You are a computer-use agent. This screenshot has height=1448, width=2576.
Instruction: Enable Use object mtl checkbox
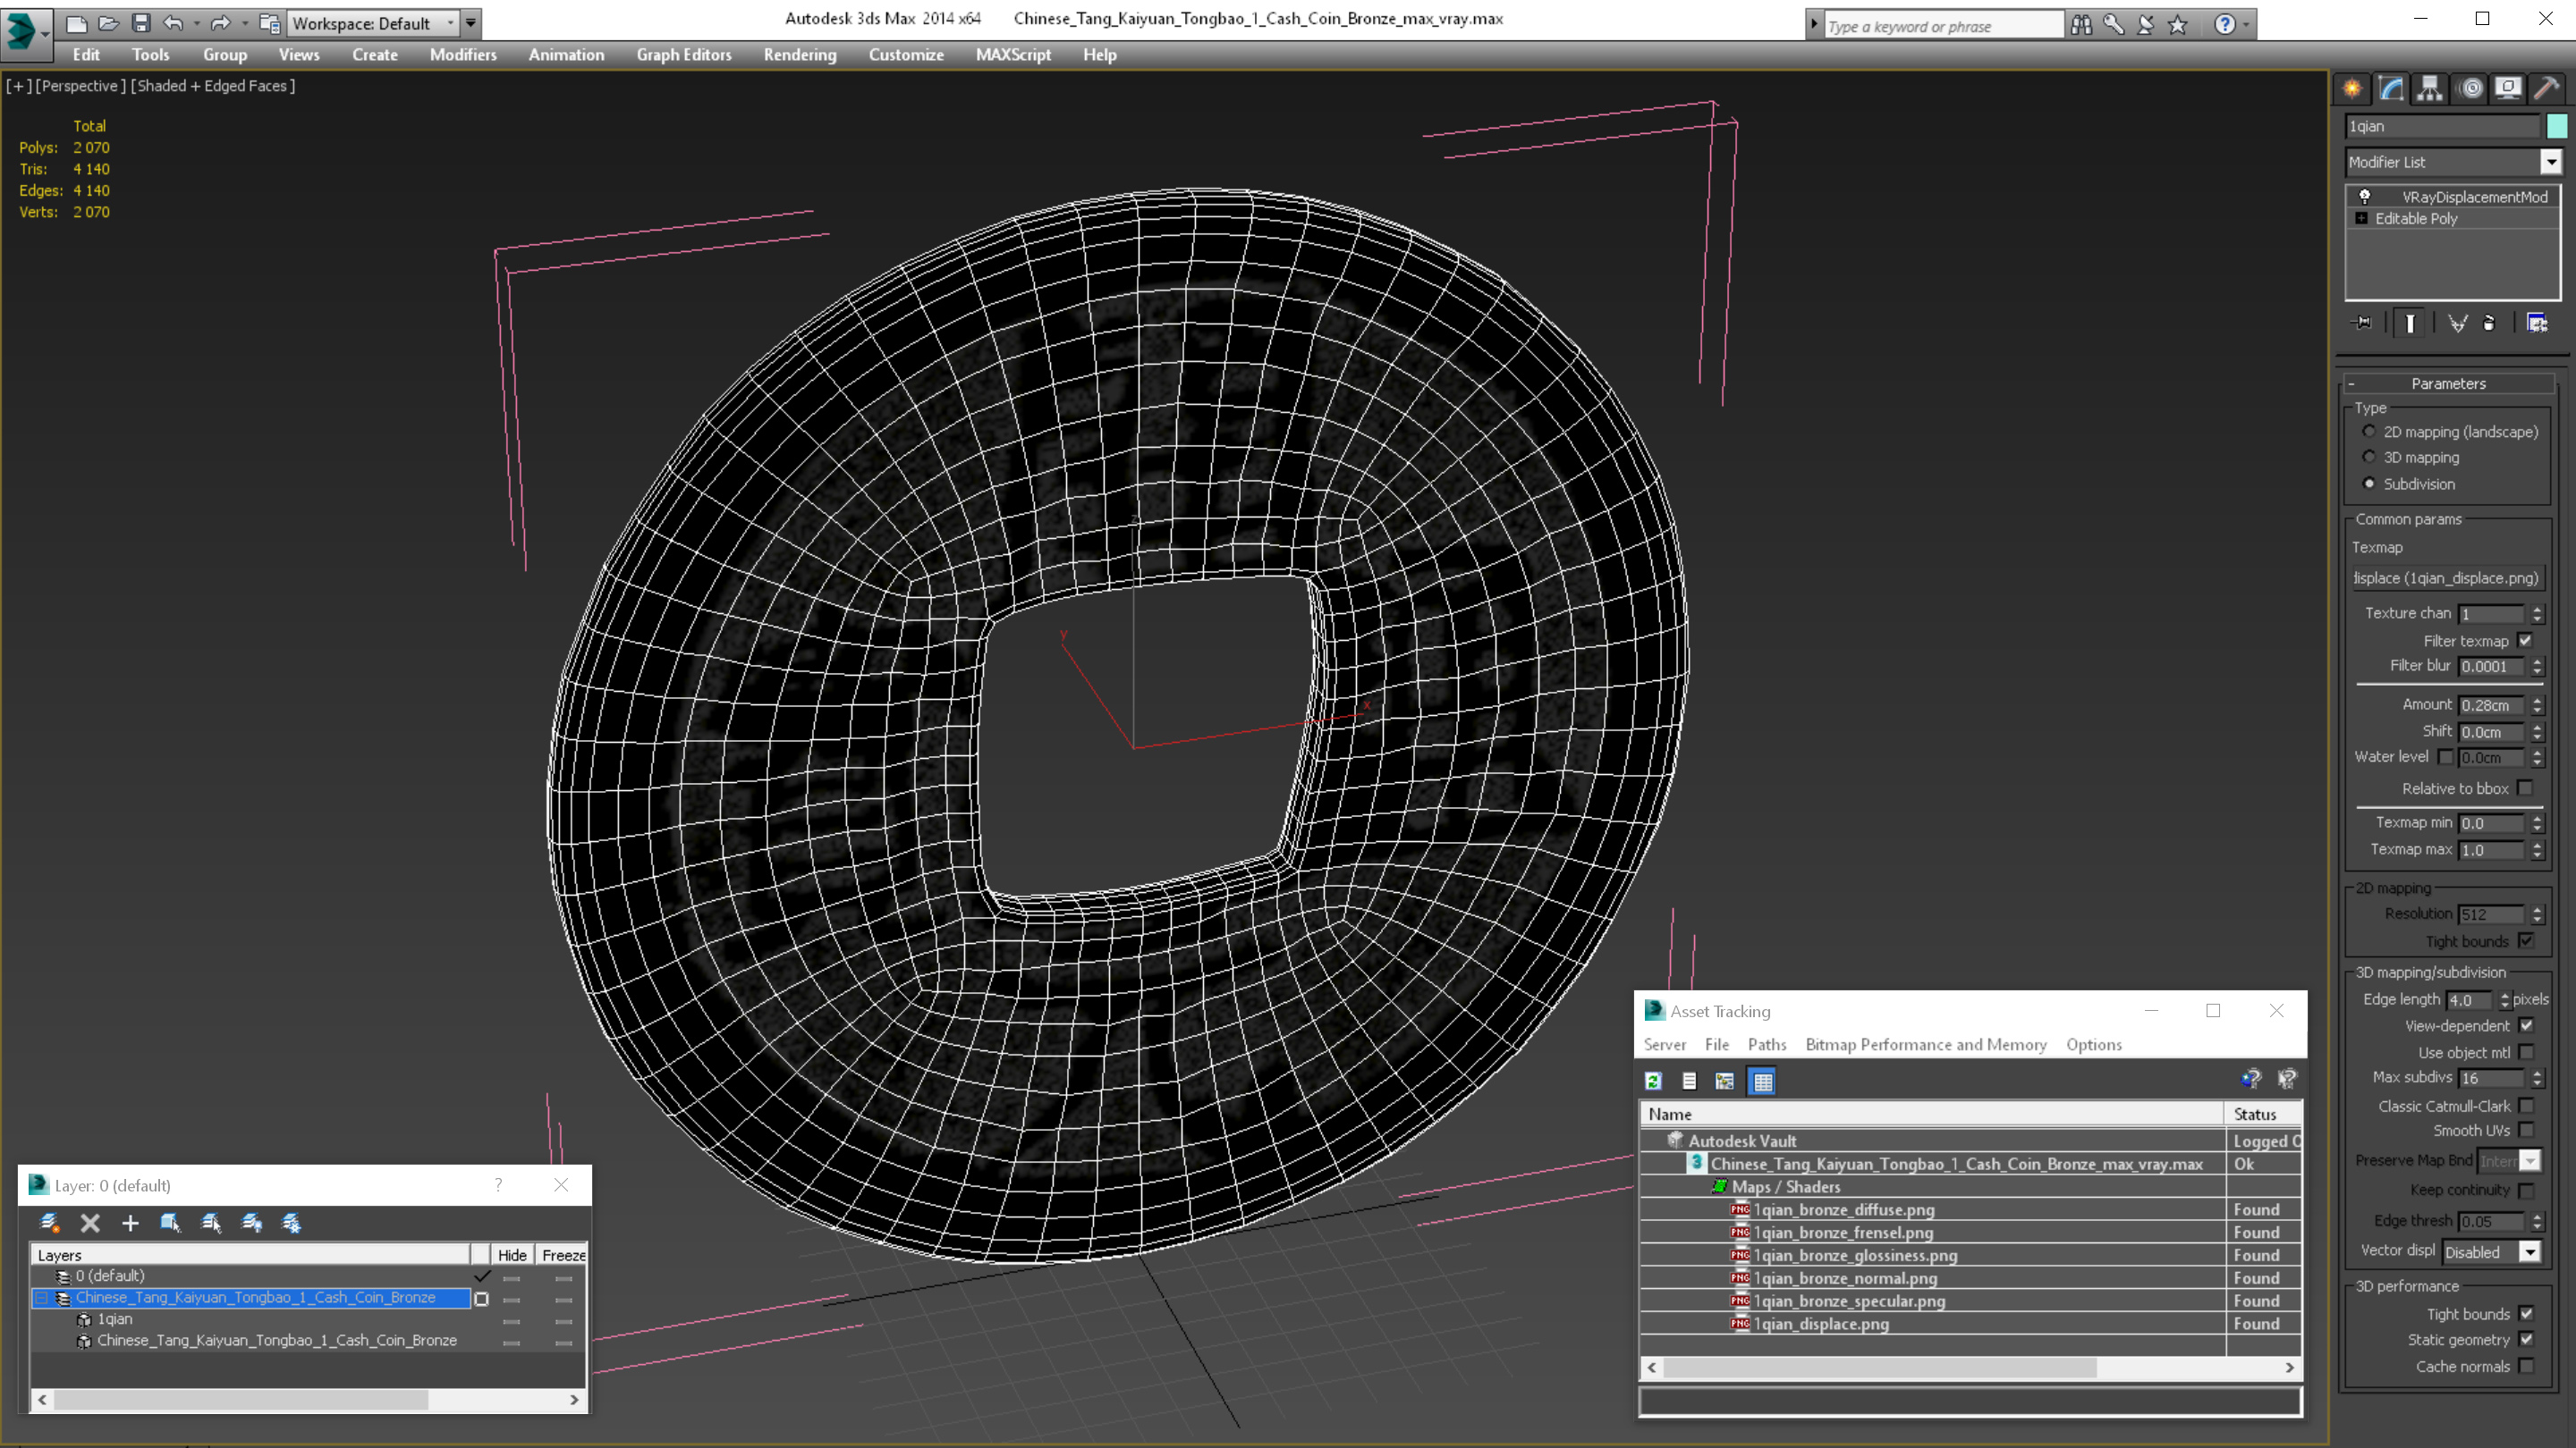2527,1052
